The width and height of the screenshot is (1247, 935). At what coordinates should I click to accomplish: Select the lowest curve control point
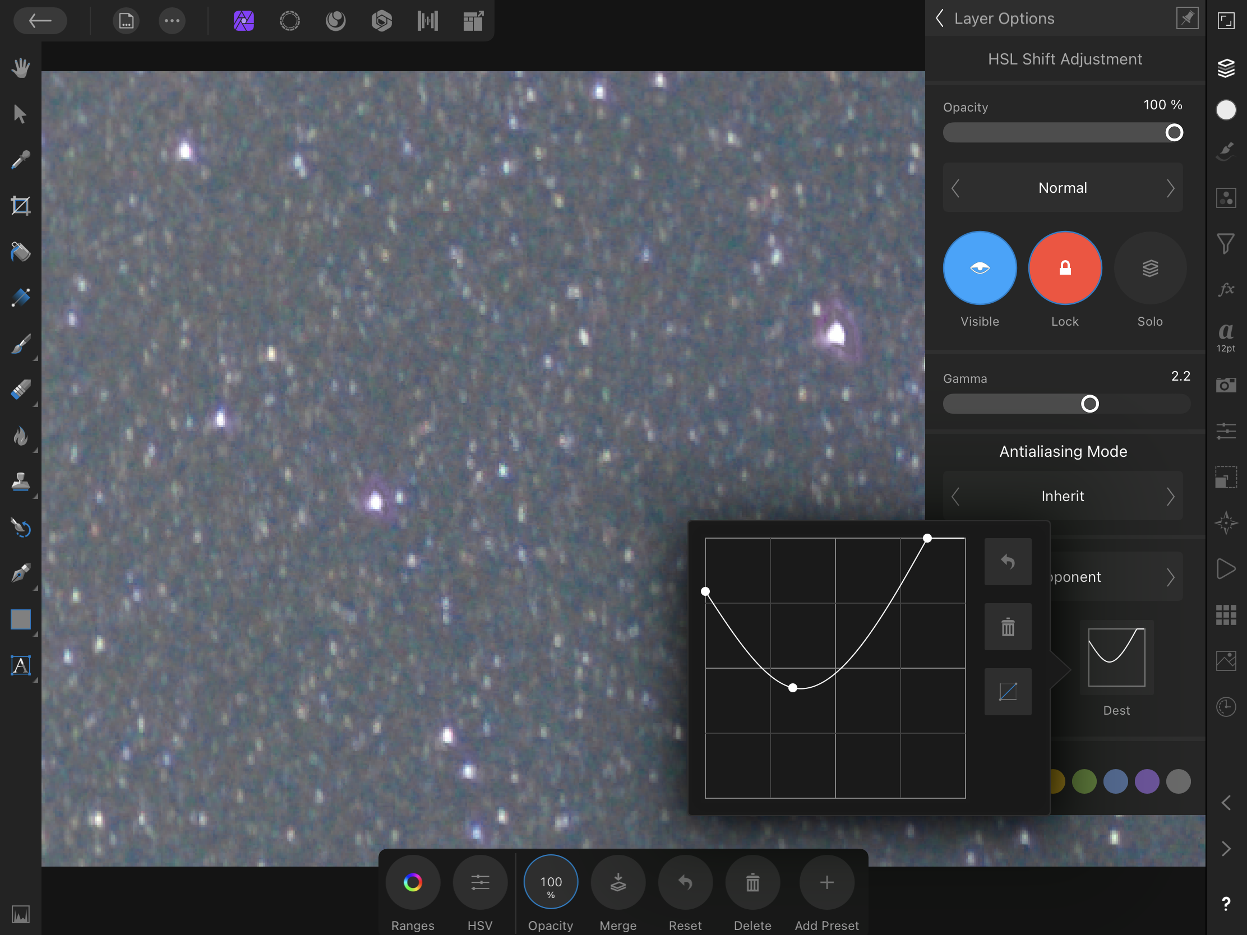pyautogui.click(x=793, y=688)
